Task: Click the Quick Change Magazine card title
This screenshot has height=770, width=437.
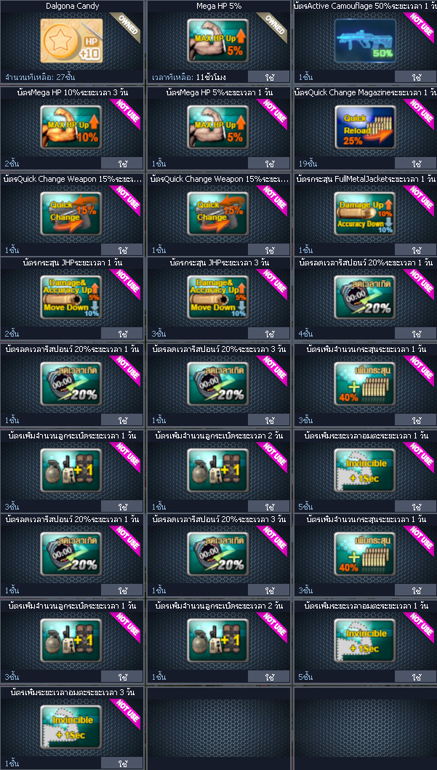Action: click(366, 92)
